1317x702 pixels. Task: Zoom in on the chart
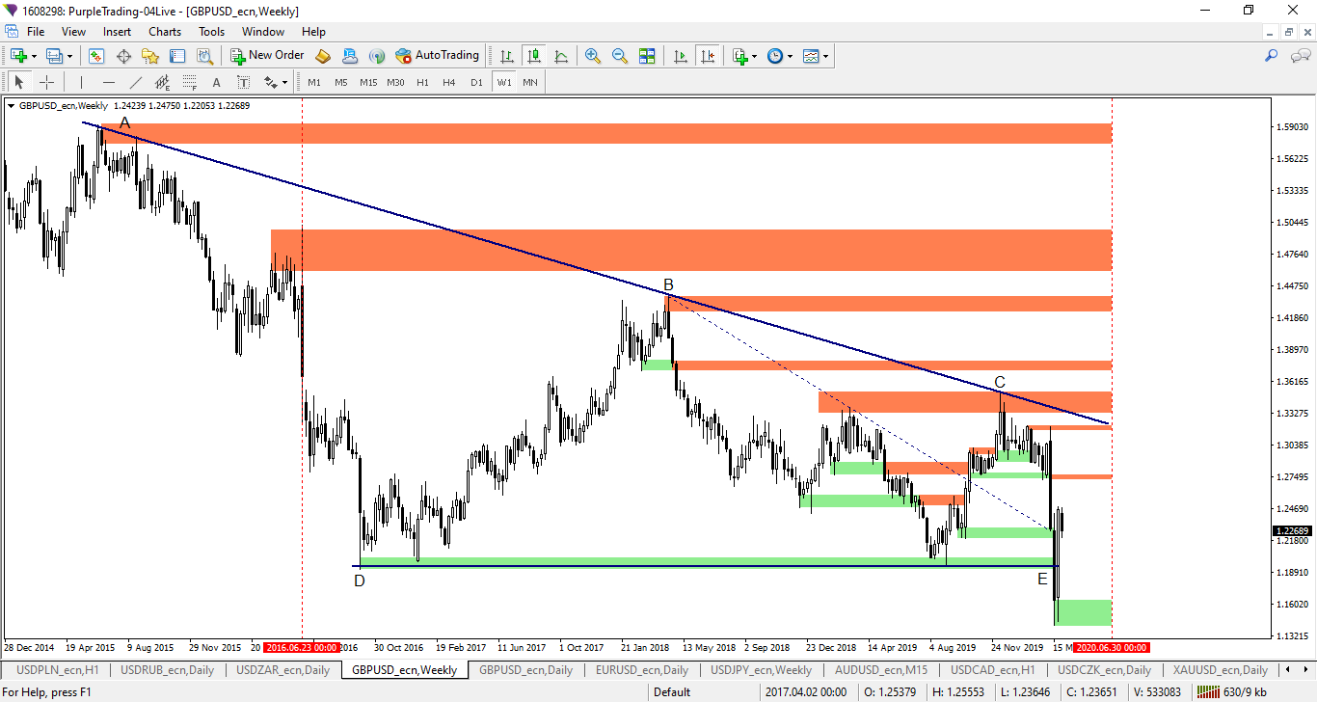[593, 56]
